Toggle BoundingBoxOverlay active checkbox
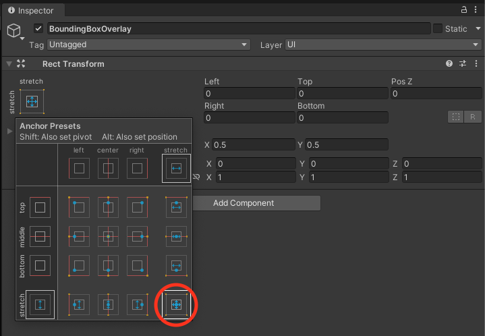Viewport: 485px width, 336px height. tap(38, 28)
